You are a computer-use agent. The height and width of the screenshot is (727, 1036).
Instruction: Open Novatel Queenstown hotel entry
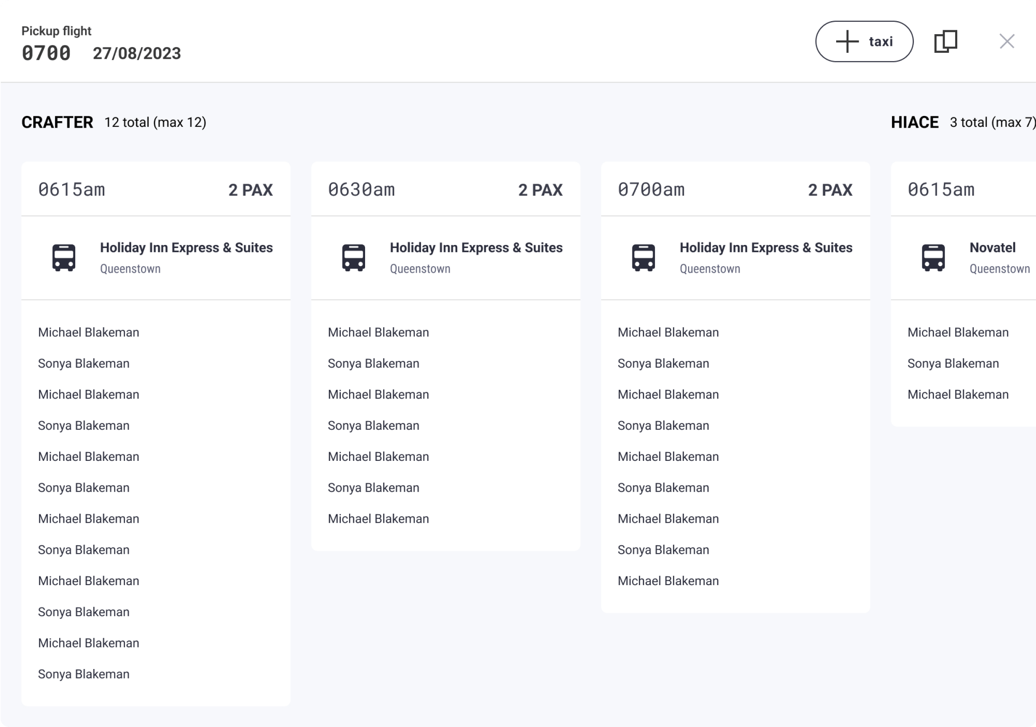992,248
